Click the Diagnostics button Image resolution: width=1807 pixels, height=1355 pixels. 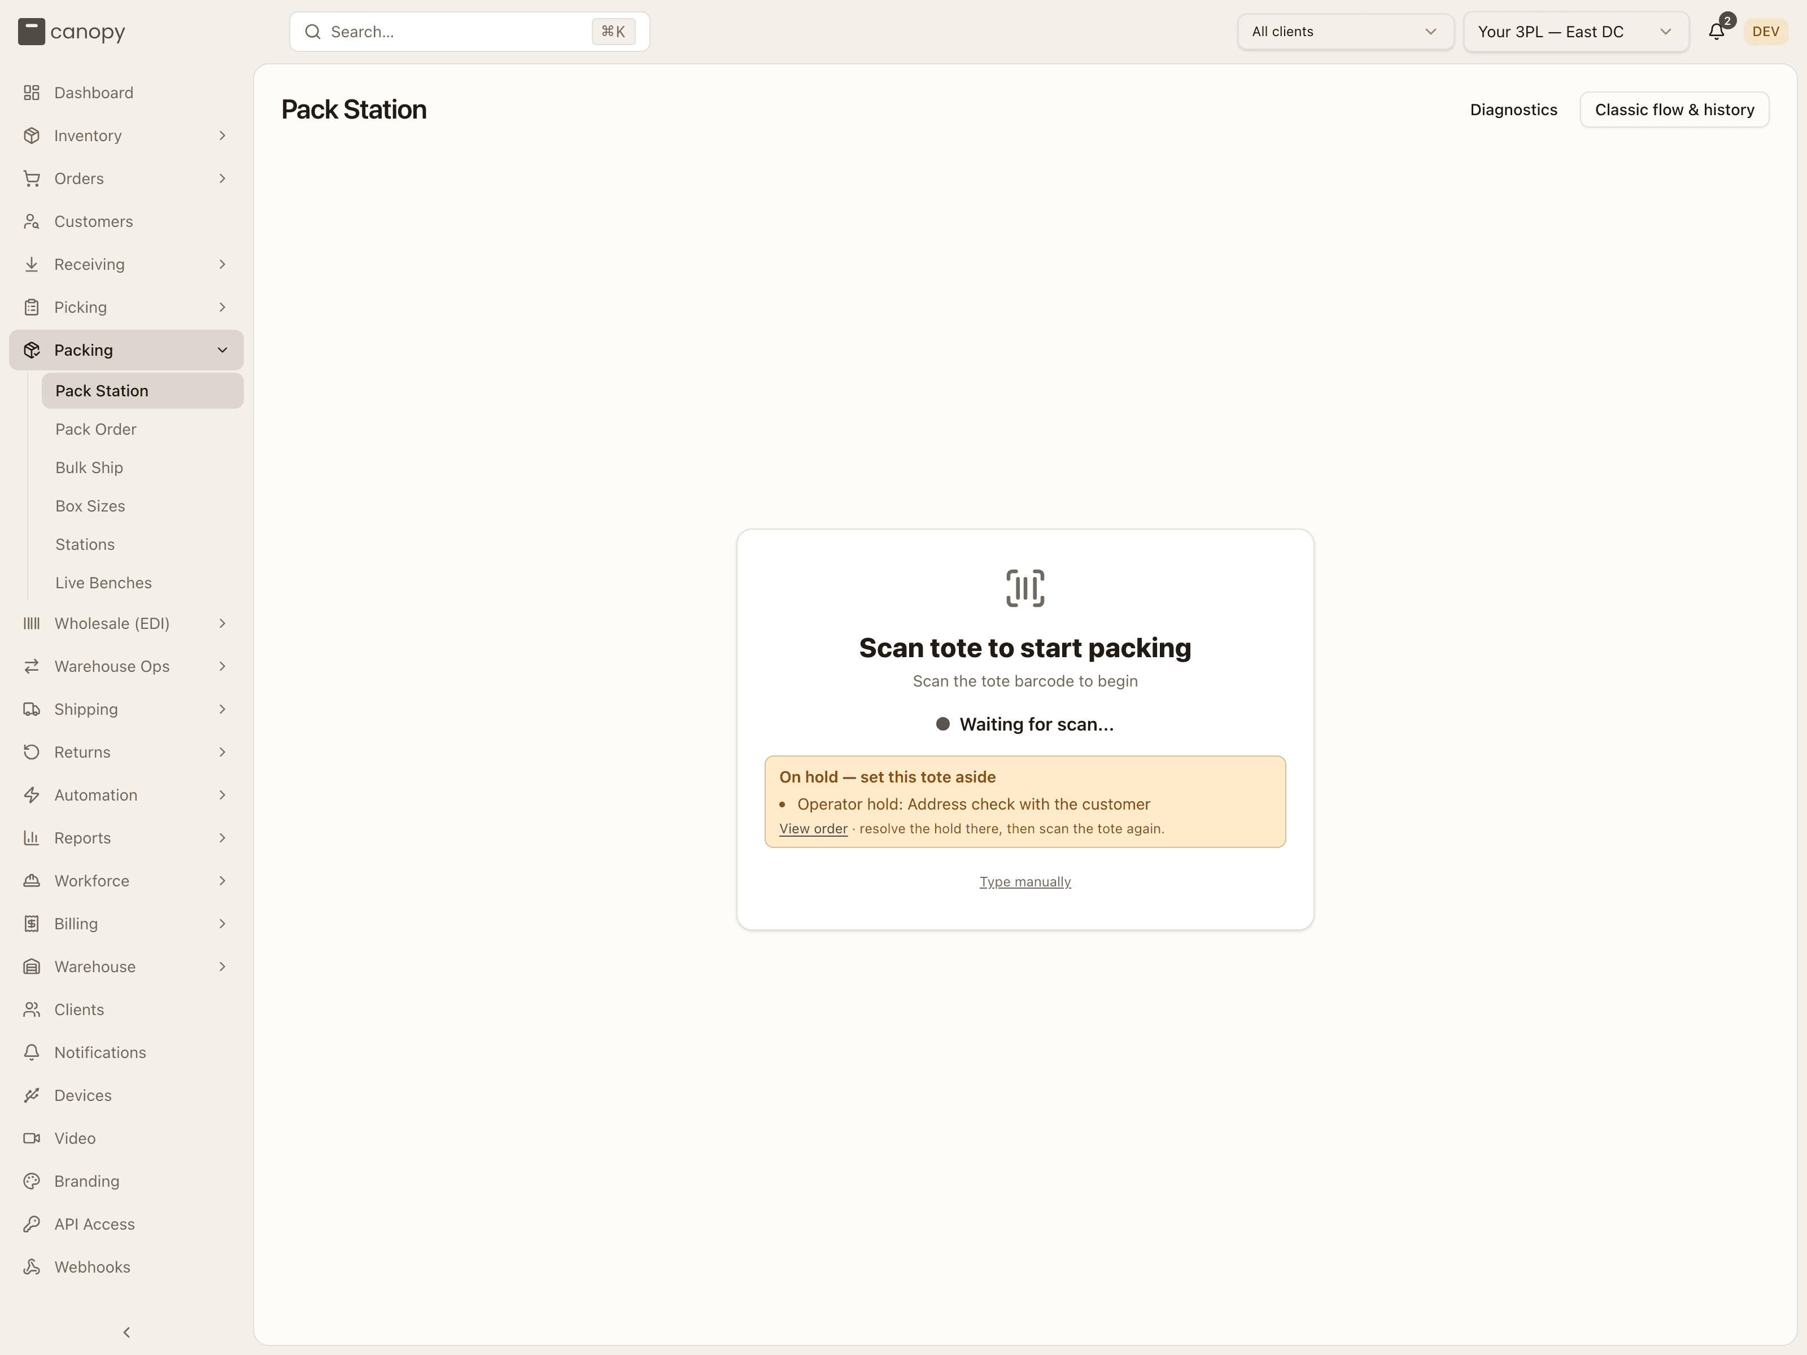[x=1513, y=110]
